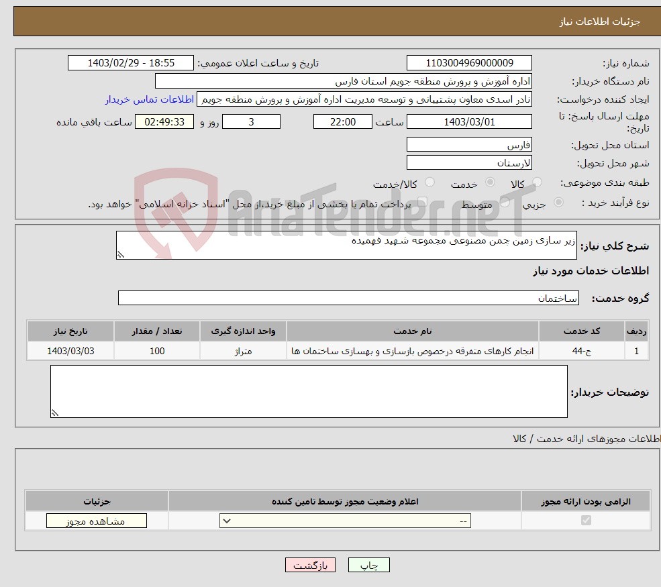Click the general description text area
This screenshot has width=661, height=587.
[x=346, y=245]
